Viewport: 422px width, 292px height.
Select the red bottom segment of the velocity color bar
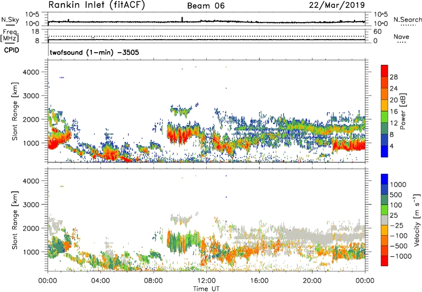pos(385,261)
